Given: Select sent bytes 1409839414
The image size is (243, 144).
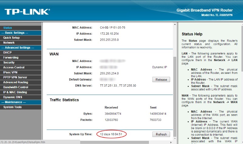Looking at the screenshot, I should (158, 114).
